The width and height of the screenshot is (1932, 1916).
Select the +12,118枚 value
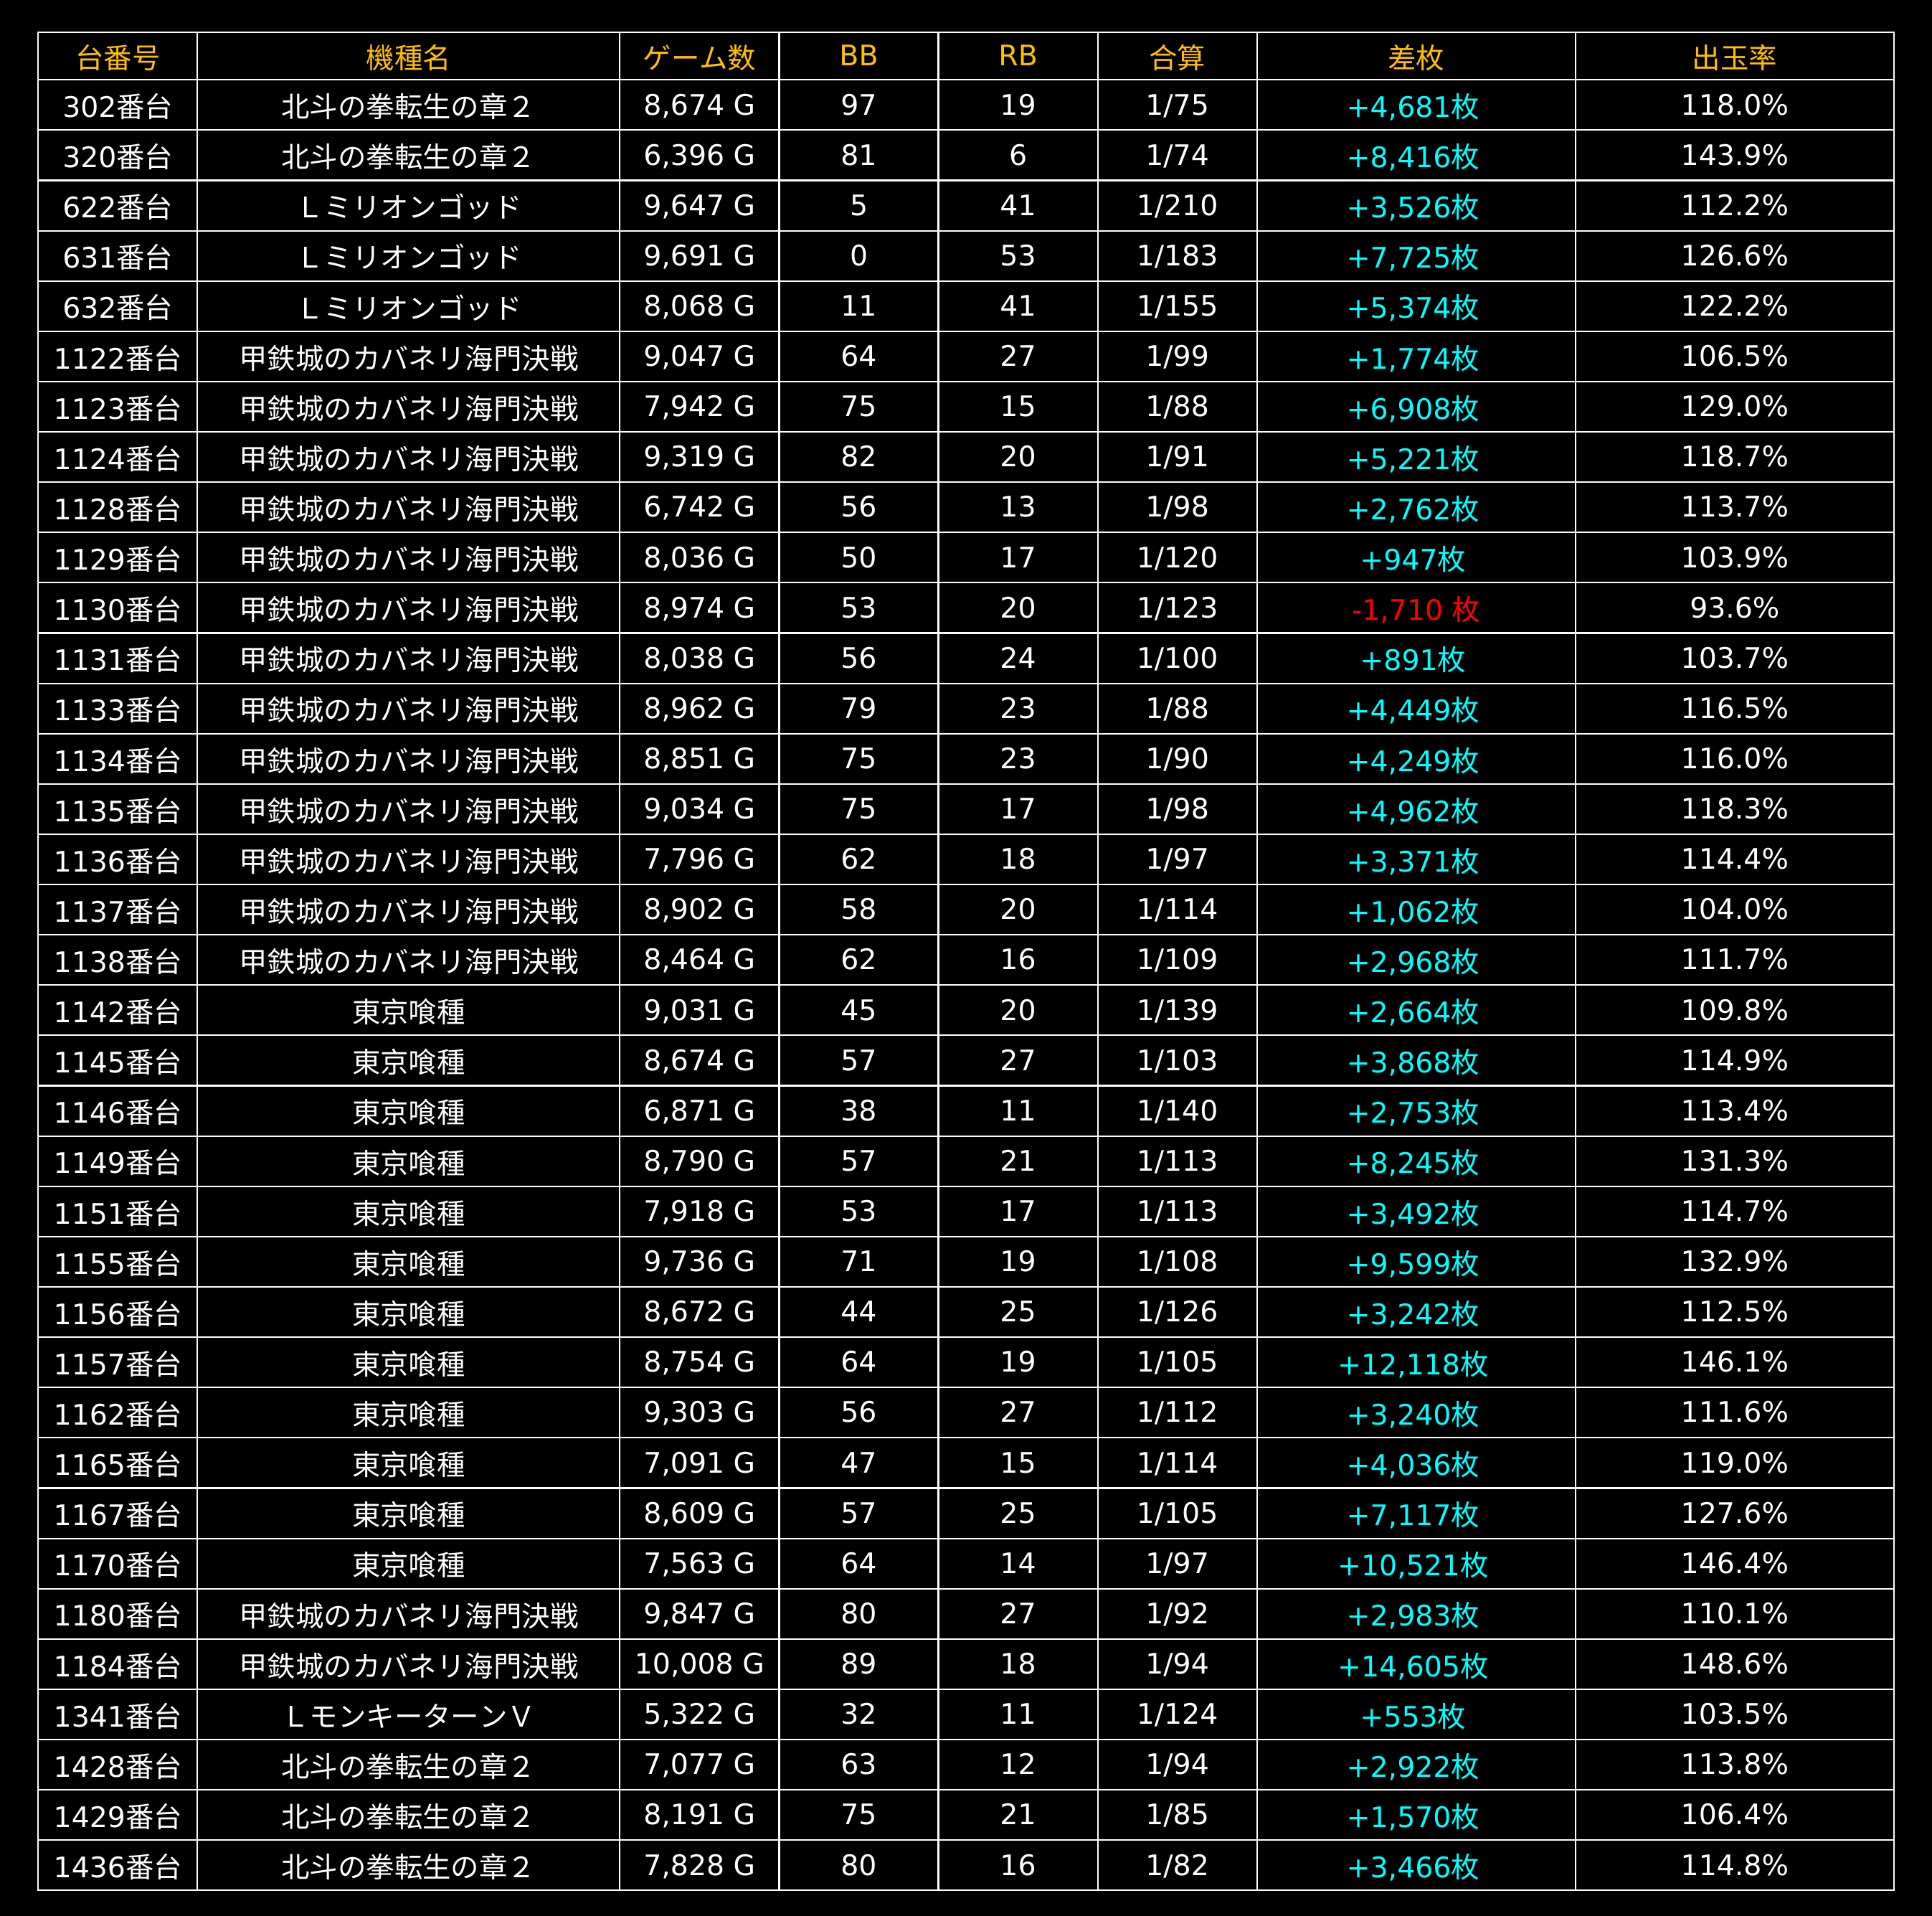point(1413,1363)
